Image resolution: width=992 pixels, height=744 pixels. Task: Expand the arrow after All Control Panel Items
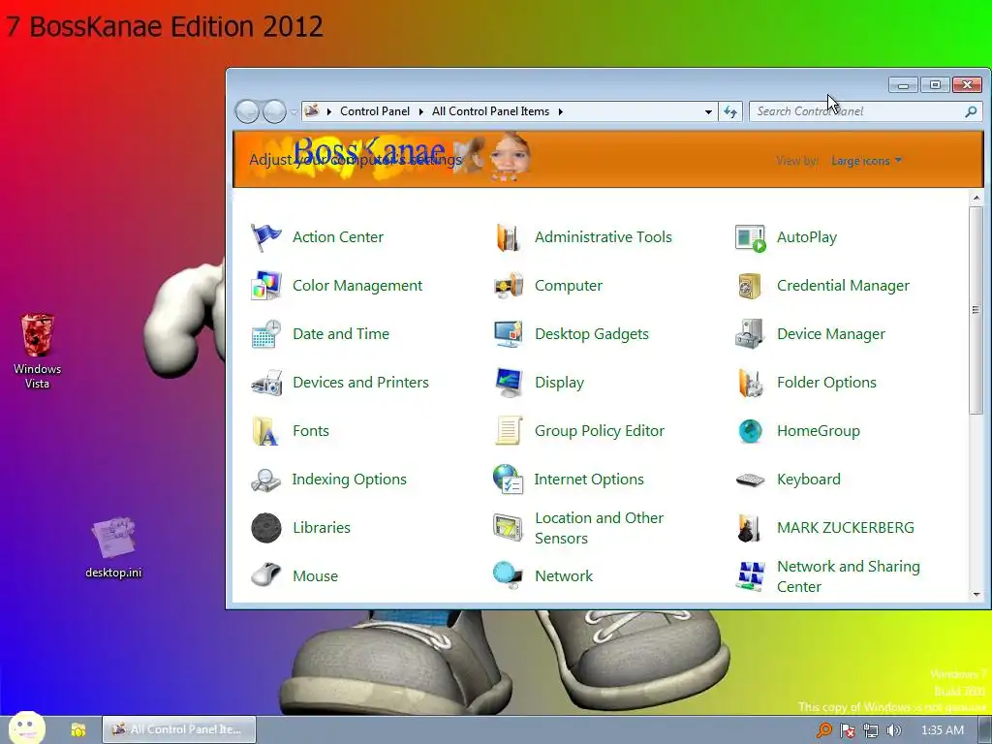(561, 112)
